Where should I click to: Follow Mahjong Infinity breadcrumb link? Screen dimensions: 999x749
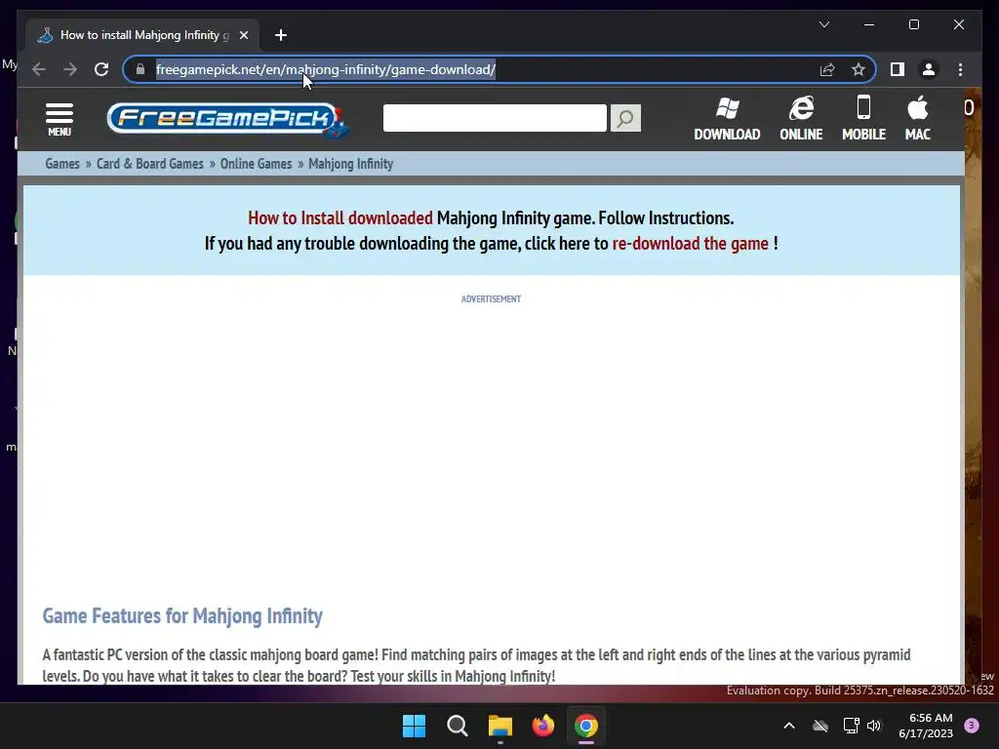pyautogui.click(x=350, y=164)
